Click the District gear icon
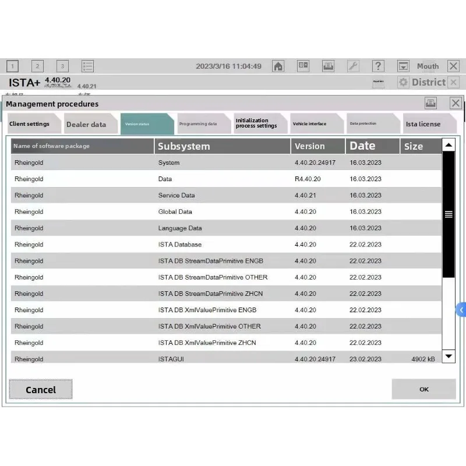466x466 pixels. tap(403, 82)
